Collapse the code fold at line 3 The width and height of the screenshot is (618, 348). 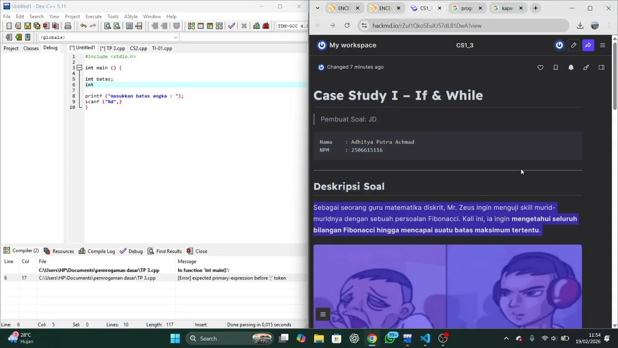click(80, 68)
